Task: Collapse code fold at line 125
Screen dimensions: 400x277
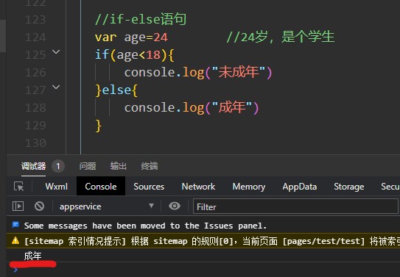Action: click(56, 52)
